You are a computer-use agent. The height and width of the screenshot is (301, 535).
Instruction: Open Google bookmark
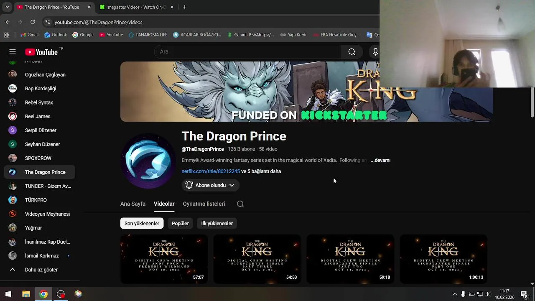tap(83, 35)
